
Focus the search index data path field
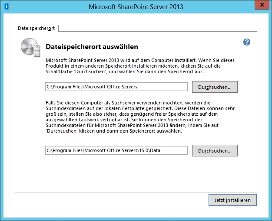click(x=116, y=151)
